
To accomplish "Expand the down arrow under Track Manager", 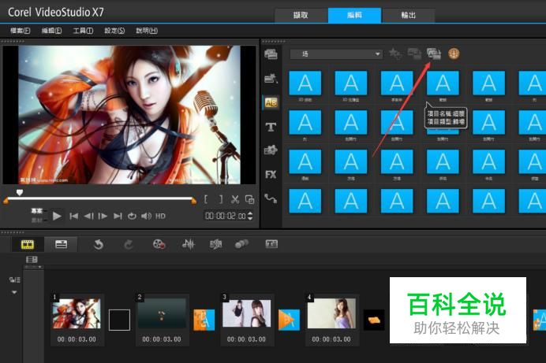I will tap(14, 292).
